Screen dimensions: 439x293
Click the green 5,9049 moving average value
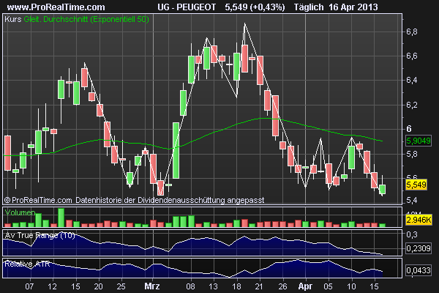(419, 141)
